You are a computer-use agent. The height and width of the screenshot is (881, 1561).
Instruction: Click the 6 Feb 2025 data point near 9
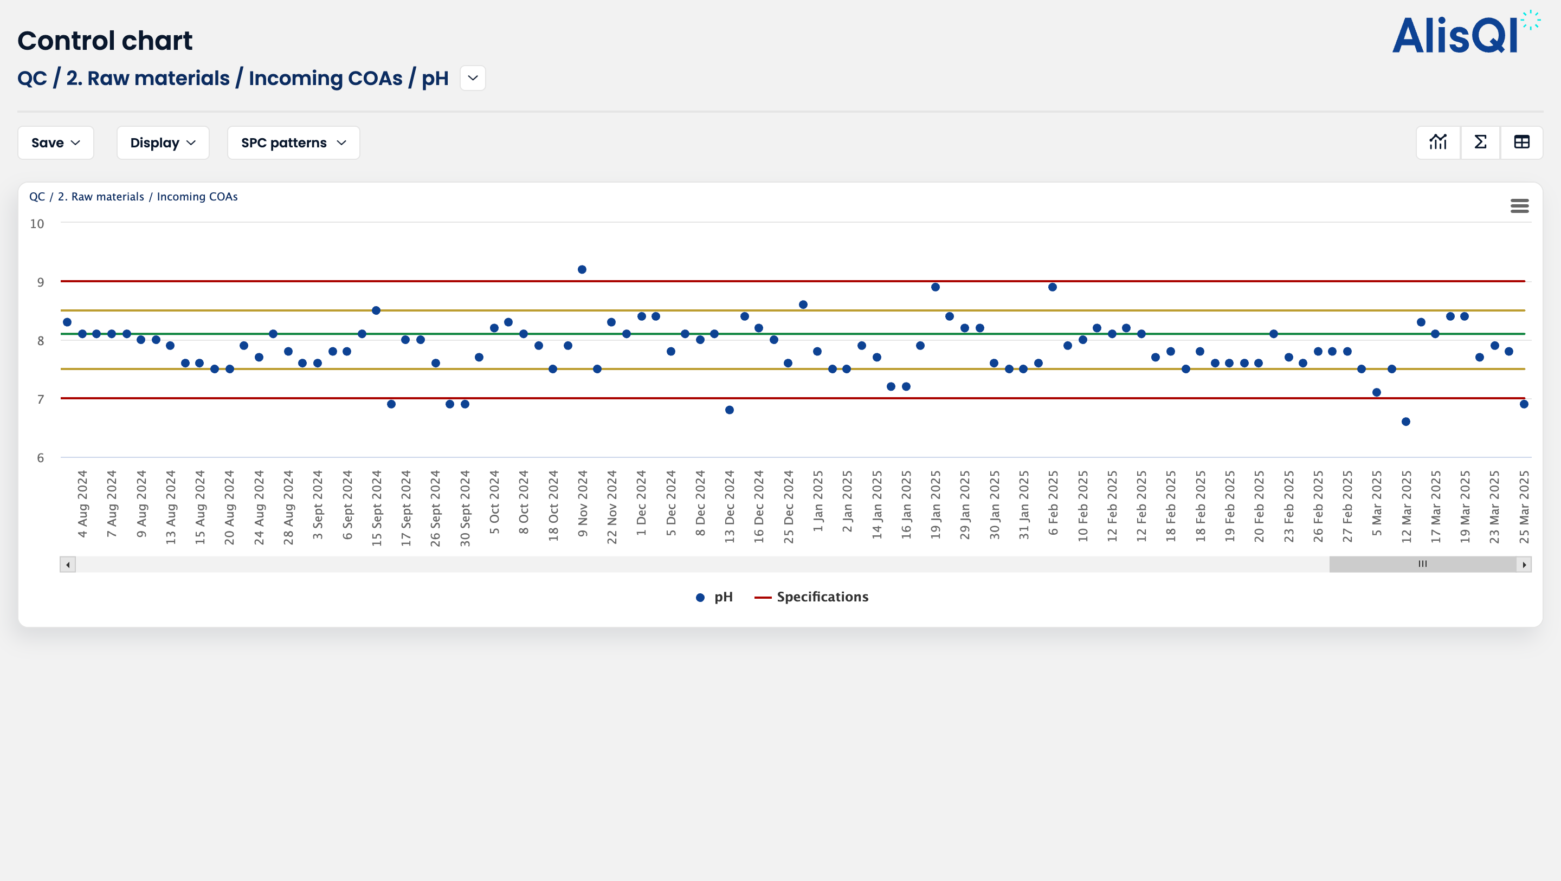point(1053,287)
